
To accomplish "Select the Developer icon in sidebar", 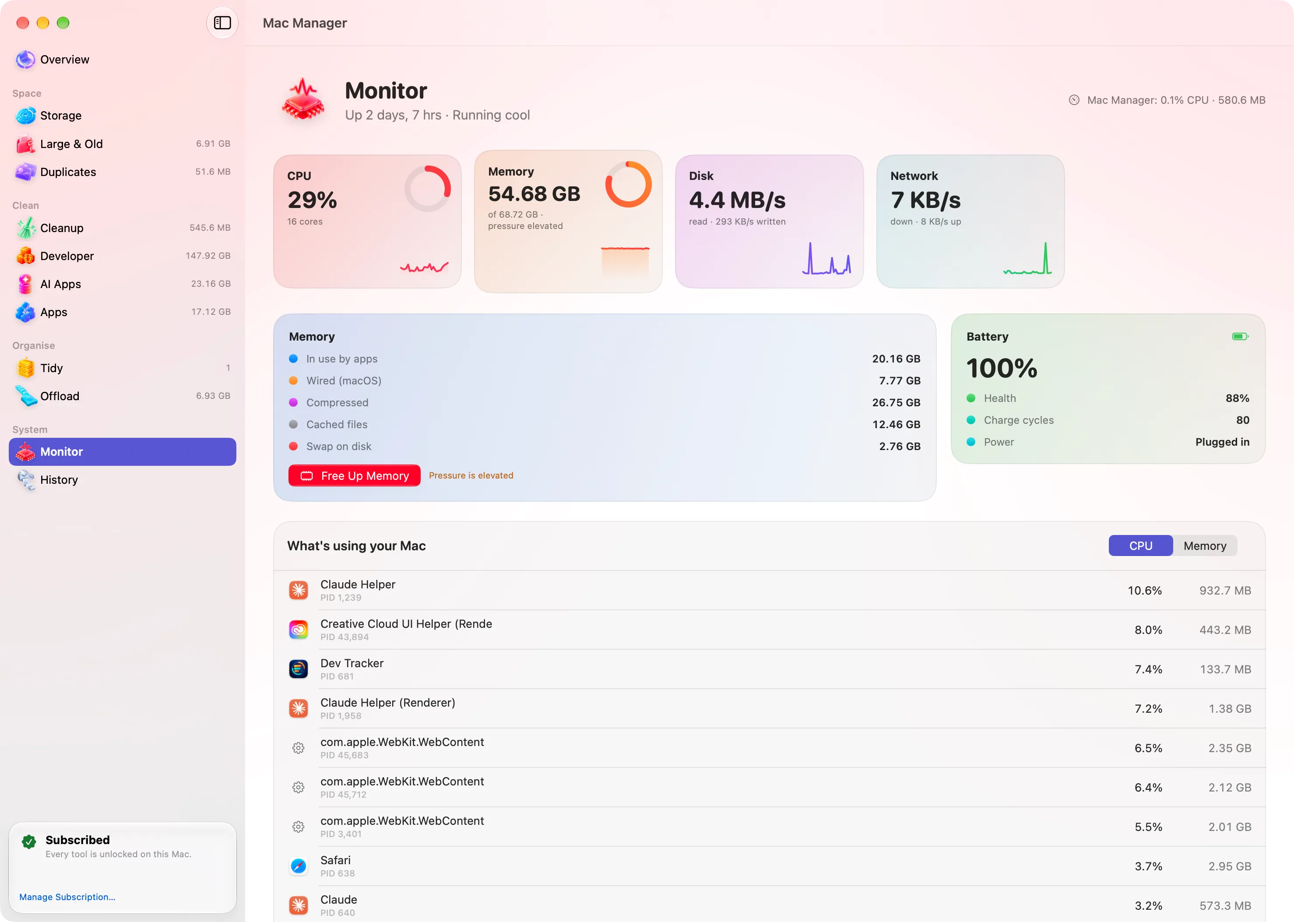I will click(x=25, y=256).
